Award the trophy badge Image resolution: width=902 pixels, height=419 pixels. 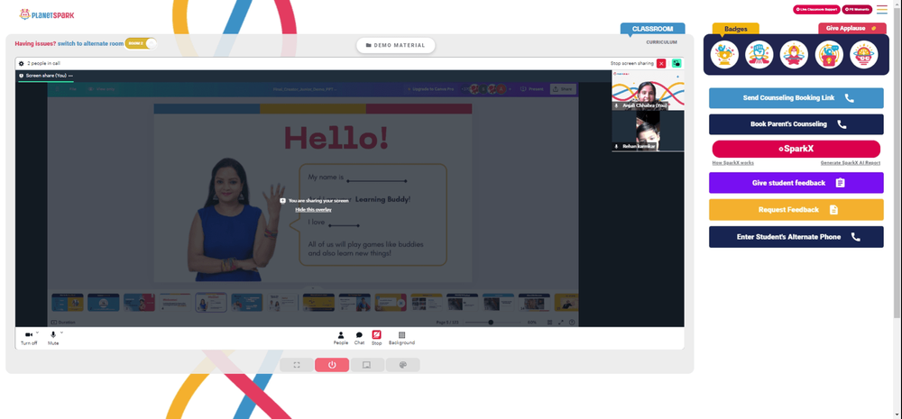pos(724,55)
